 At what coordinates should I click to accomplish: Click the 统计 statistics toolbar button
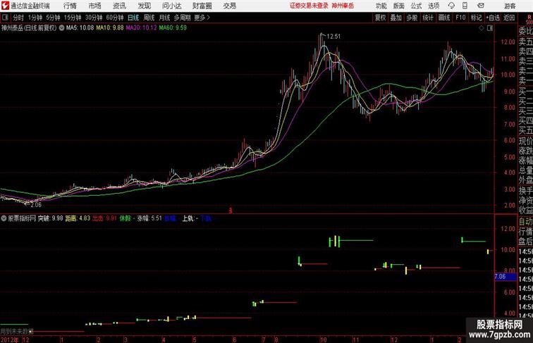(428, 18)
